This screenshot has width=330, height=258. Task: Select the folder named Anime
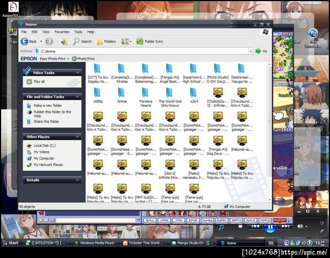pyautogui.click(x=122, y=96)
